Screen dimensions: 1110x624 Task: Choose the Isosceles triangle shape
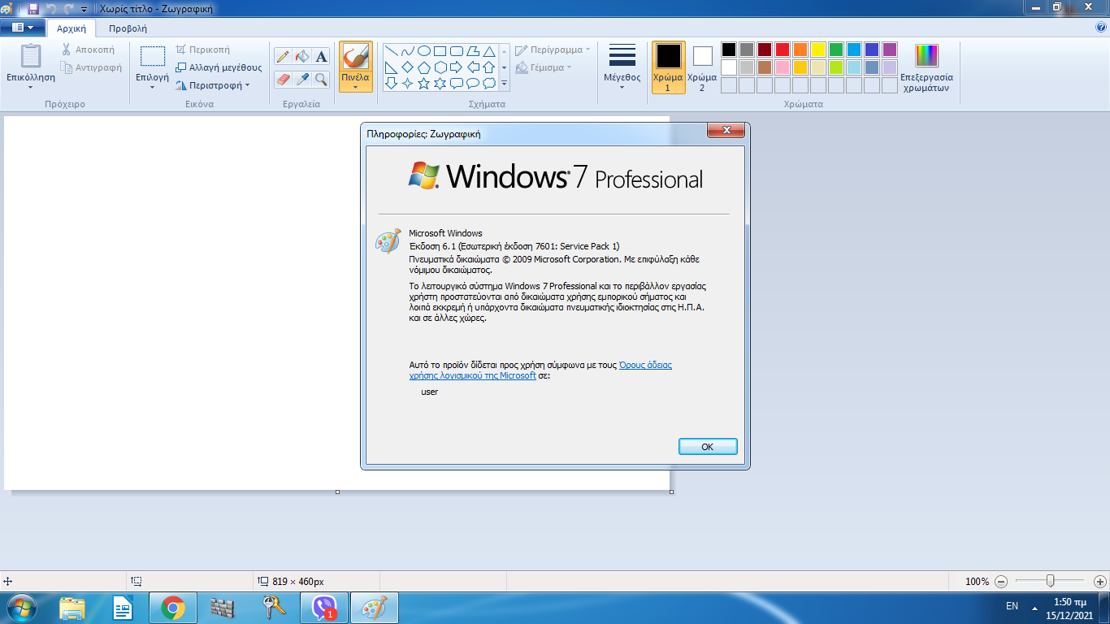pyautogui.click(x=488, y=50)
